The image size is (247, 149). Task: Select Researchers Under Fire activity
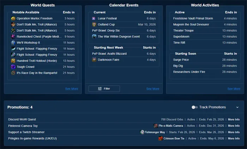189,72
